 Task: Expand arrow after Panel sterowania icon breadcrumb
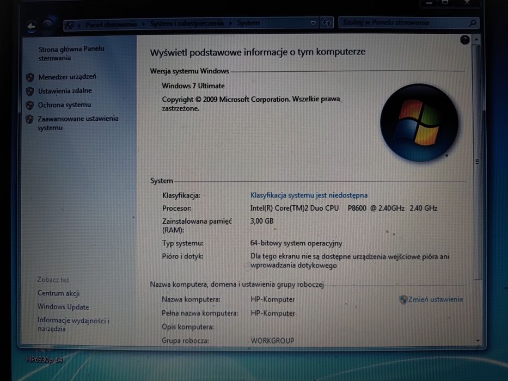[79, 24]
